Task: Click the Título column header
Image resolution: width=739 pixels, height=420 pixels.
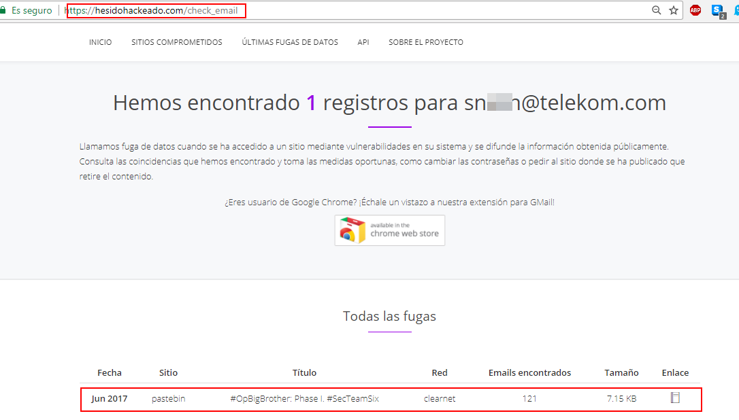Action: point(304,372)
